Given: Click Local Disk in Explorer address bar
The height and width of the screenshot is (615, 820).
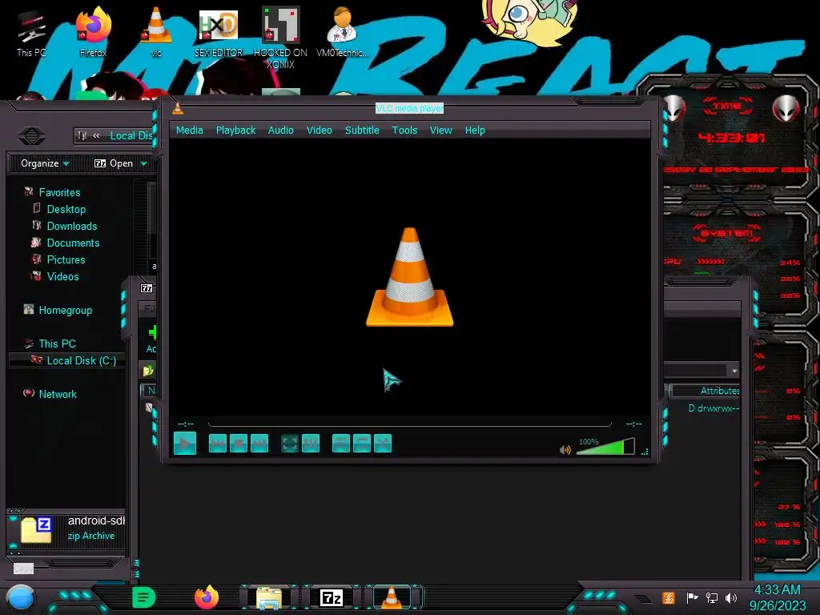Looking at the screenshot, I should coord(131,136).
